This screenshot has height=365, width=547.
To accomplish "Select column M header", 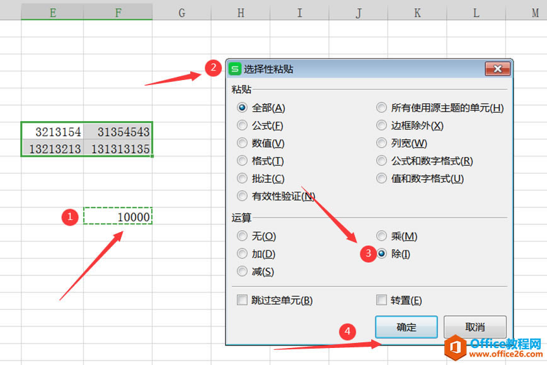I will click(526, 13).
